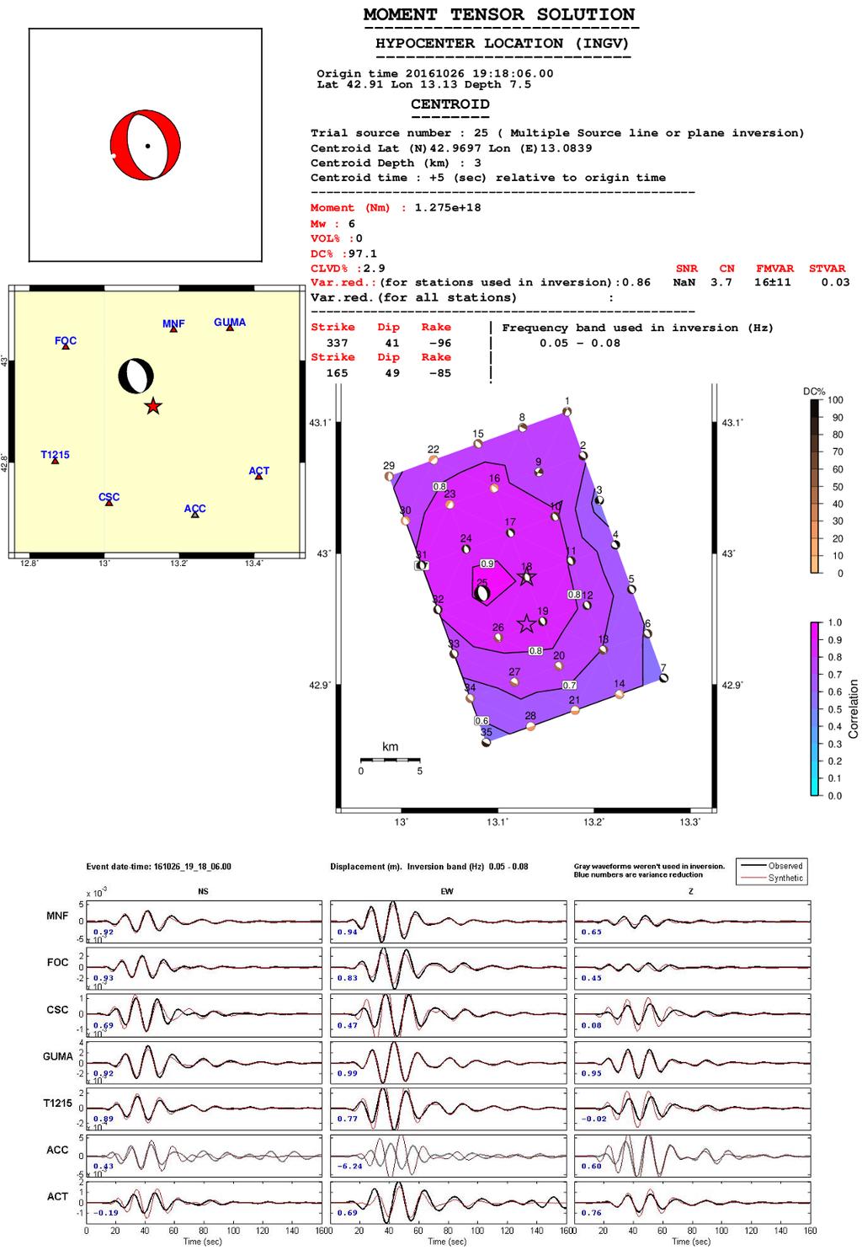Click the red Synthetic line legend sample
This screenshot has height=1250, width=862.
coord(751,879)
